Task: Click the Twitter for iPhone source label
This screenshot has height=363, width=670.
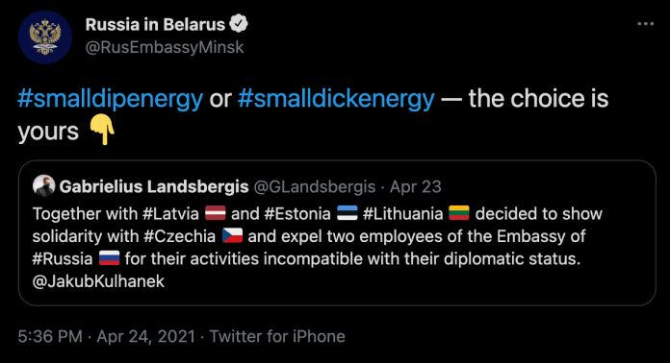Action: point(277,336)
